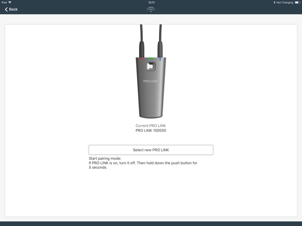Click the 'PRO LINK 100050' device name
The width and height of the screenshot is (302, 226).
pyautogui.click(x=151, y=130)
